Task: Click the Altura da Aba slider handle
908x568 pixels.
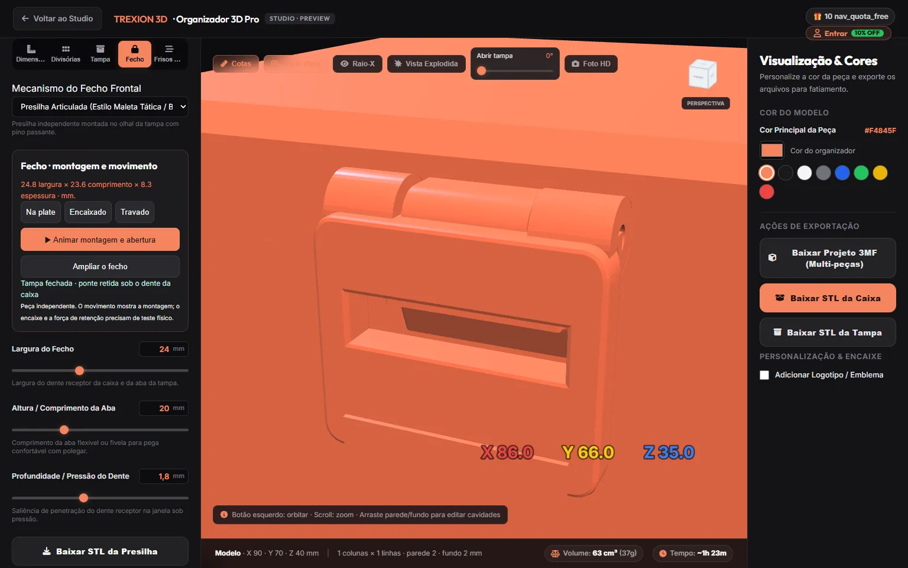Action: [64, 430]
